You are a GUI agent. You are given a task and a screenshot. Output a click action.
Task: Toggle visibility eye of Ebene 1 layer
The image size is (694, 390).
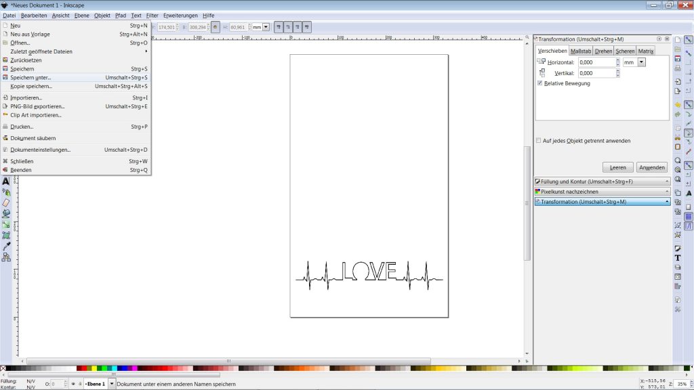pyautogui.click(x=73, y=384)
